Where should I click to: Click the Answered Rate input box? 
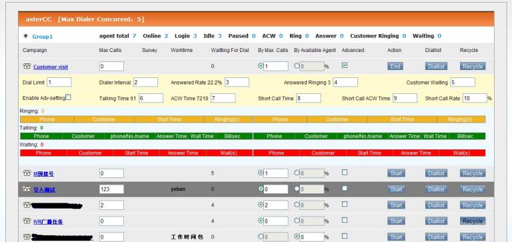(237, 82)
